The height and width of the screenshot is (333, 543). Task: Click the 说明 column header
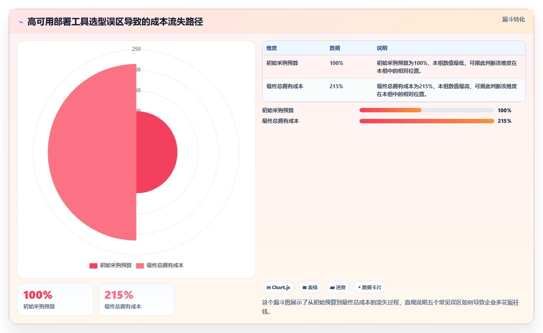(x=382, y=48)
